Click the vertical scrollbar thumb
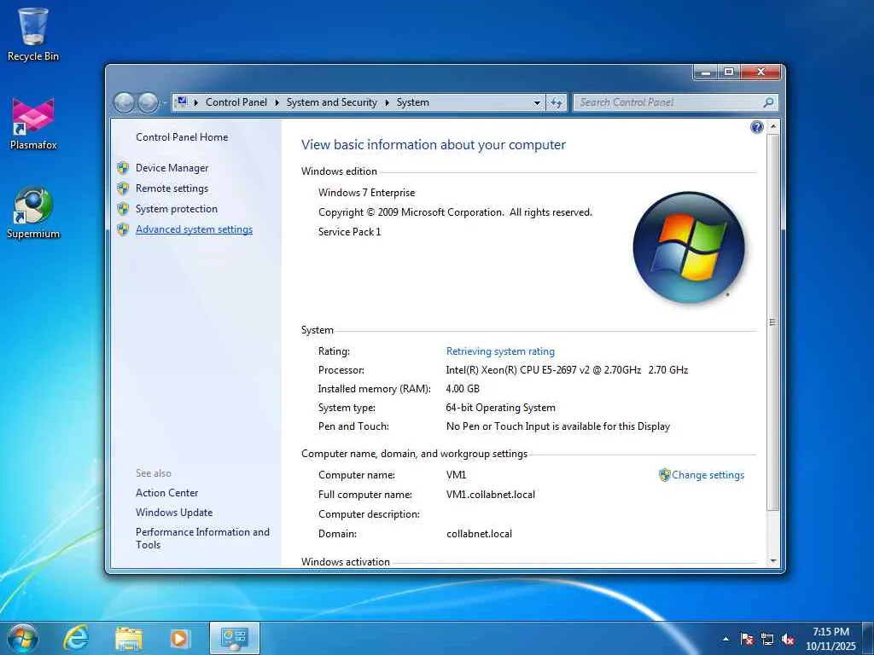 772,322
